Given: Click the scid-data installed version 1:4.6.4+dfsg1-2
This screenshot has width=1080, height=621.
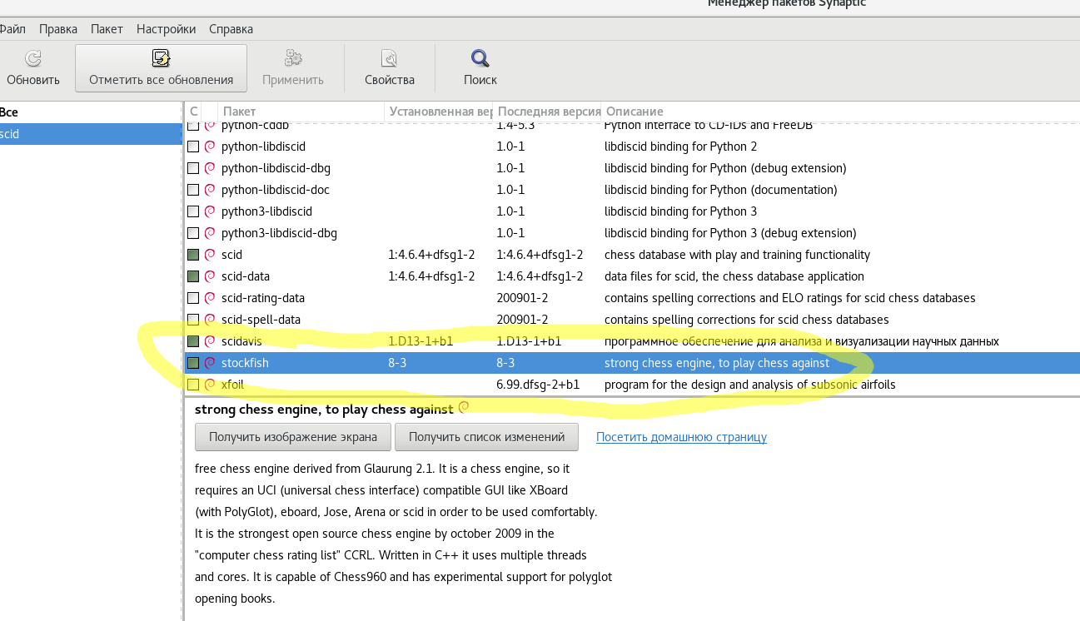Looking at the screenshot, I should (x=431, y=276).
